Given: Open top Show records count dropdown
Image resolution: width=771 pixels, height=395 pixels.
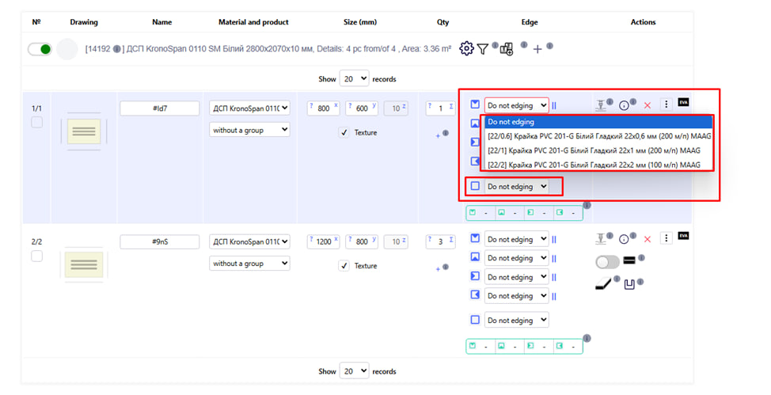Looking at the screenshot, I should (x=354, y=78).
